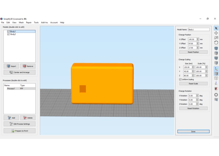Viewport: 219px width, 156px height.
Task: Open the File menu
Action: click(3, 22)
